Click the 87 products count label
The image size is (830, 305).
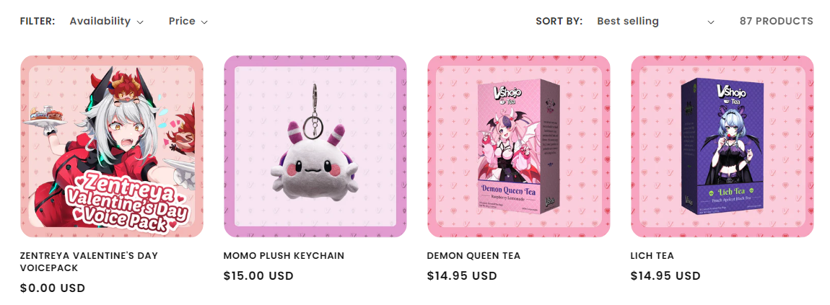(x=776, y=21)
